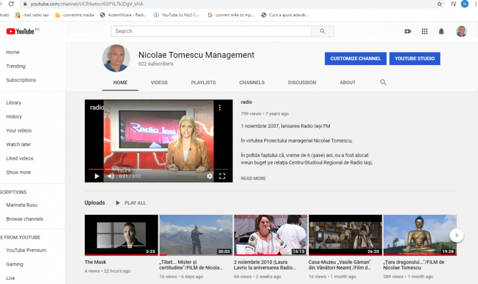The height and width of the screenshot is (284, 478).
Task: Mute the featured video volume
Action: [111, 176]
